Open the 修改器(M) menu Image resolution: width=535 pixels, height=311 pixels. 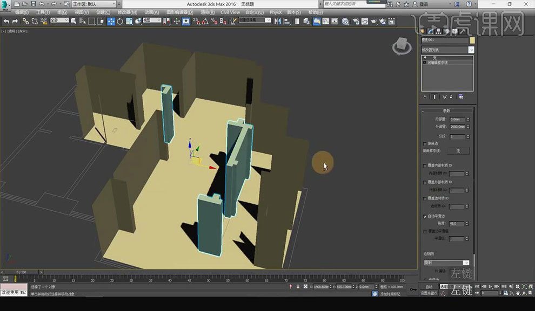point(128,12)
